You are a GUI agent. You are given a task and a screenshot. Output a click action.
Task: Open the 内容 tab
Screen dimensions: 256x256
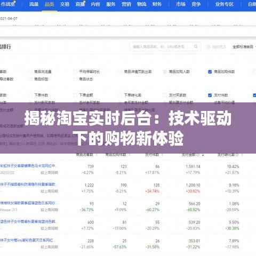click(x=95, y=4)
